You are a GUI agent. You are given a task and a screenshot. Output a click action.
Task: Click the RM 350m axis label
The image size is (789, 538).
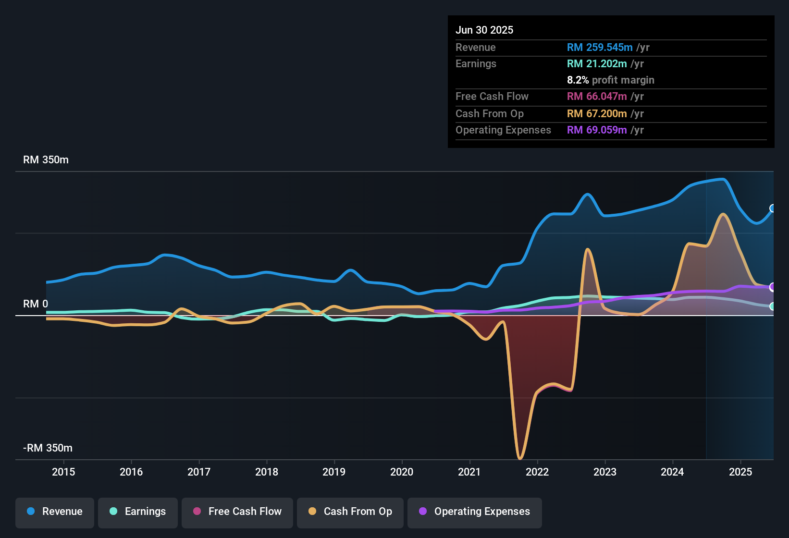click(46, 159)
